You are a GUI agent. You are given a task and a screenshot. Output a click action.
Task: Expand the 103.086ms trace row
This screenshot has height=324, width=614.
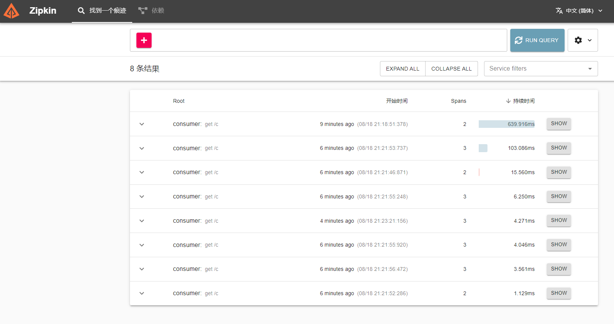(142, 148)
